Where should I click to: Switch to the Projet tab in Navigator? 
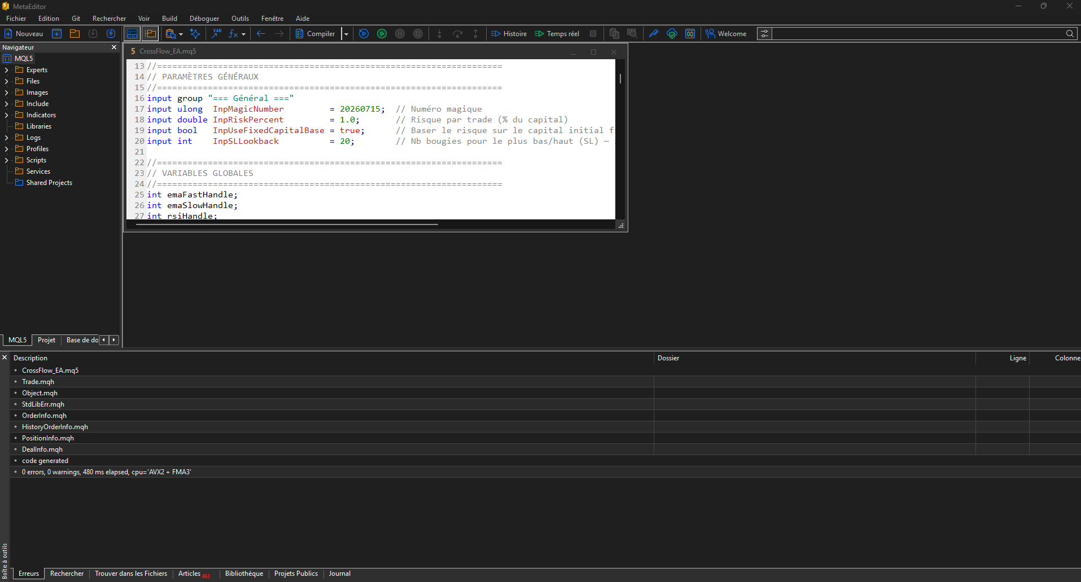coord(46,340)
